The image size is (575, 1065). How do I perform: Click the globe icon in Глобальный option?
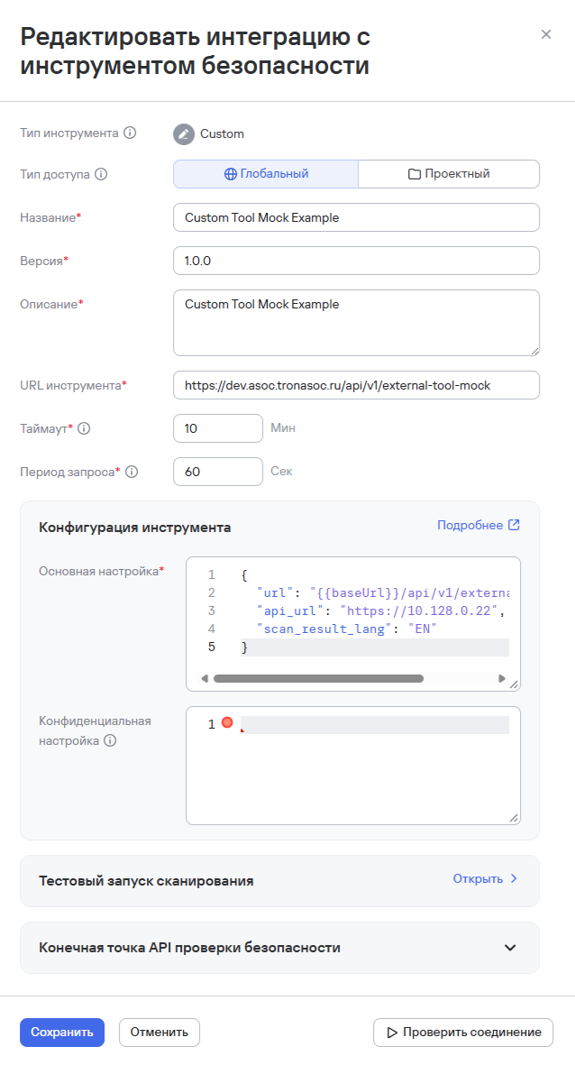point(231,175)
